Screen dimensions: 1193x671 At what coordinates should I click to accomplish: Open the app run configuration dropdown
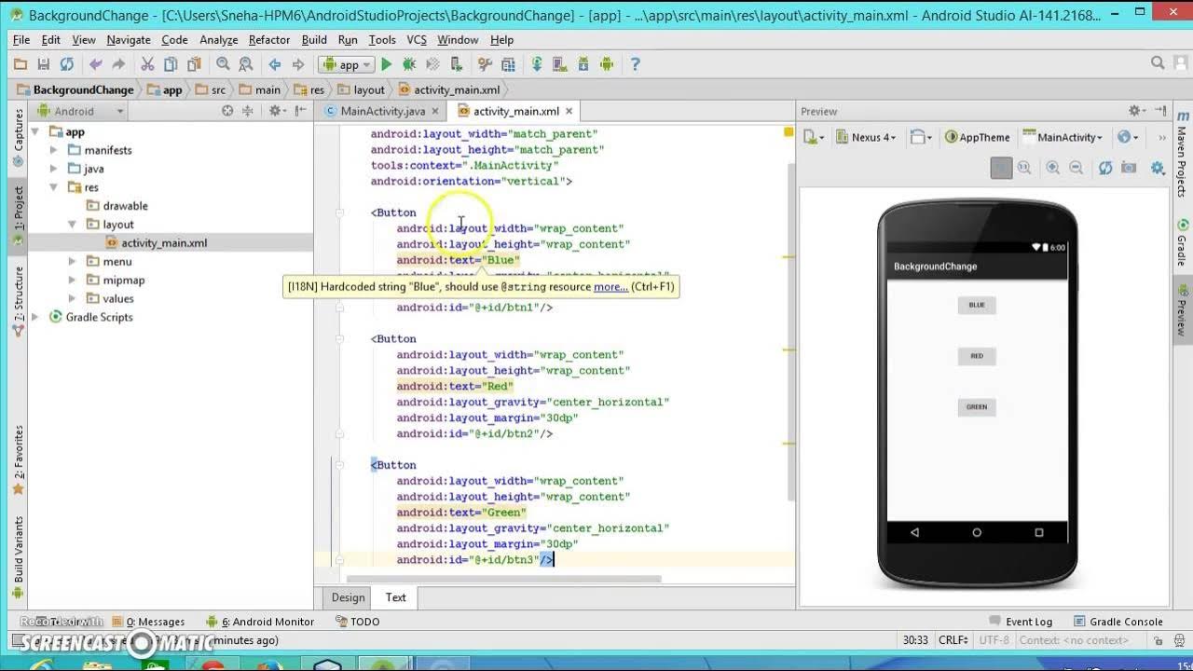coord(346,64)
